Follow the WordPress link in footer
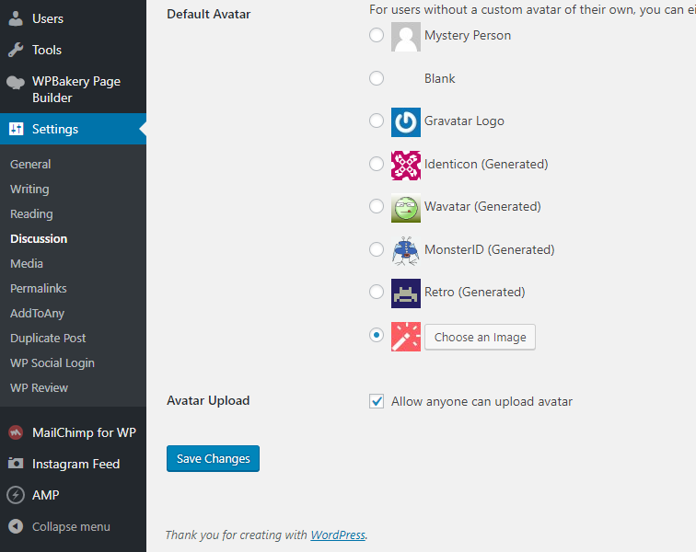696x552 pixels. pos(338,535)
